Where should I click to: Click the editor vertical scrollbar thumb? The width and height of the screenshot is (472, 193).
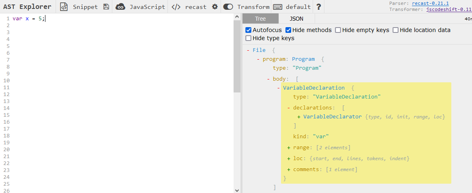[x=237, y=56]
